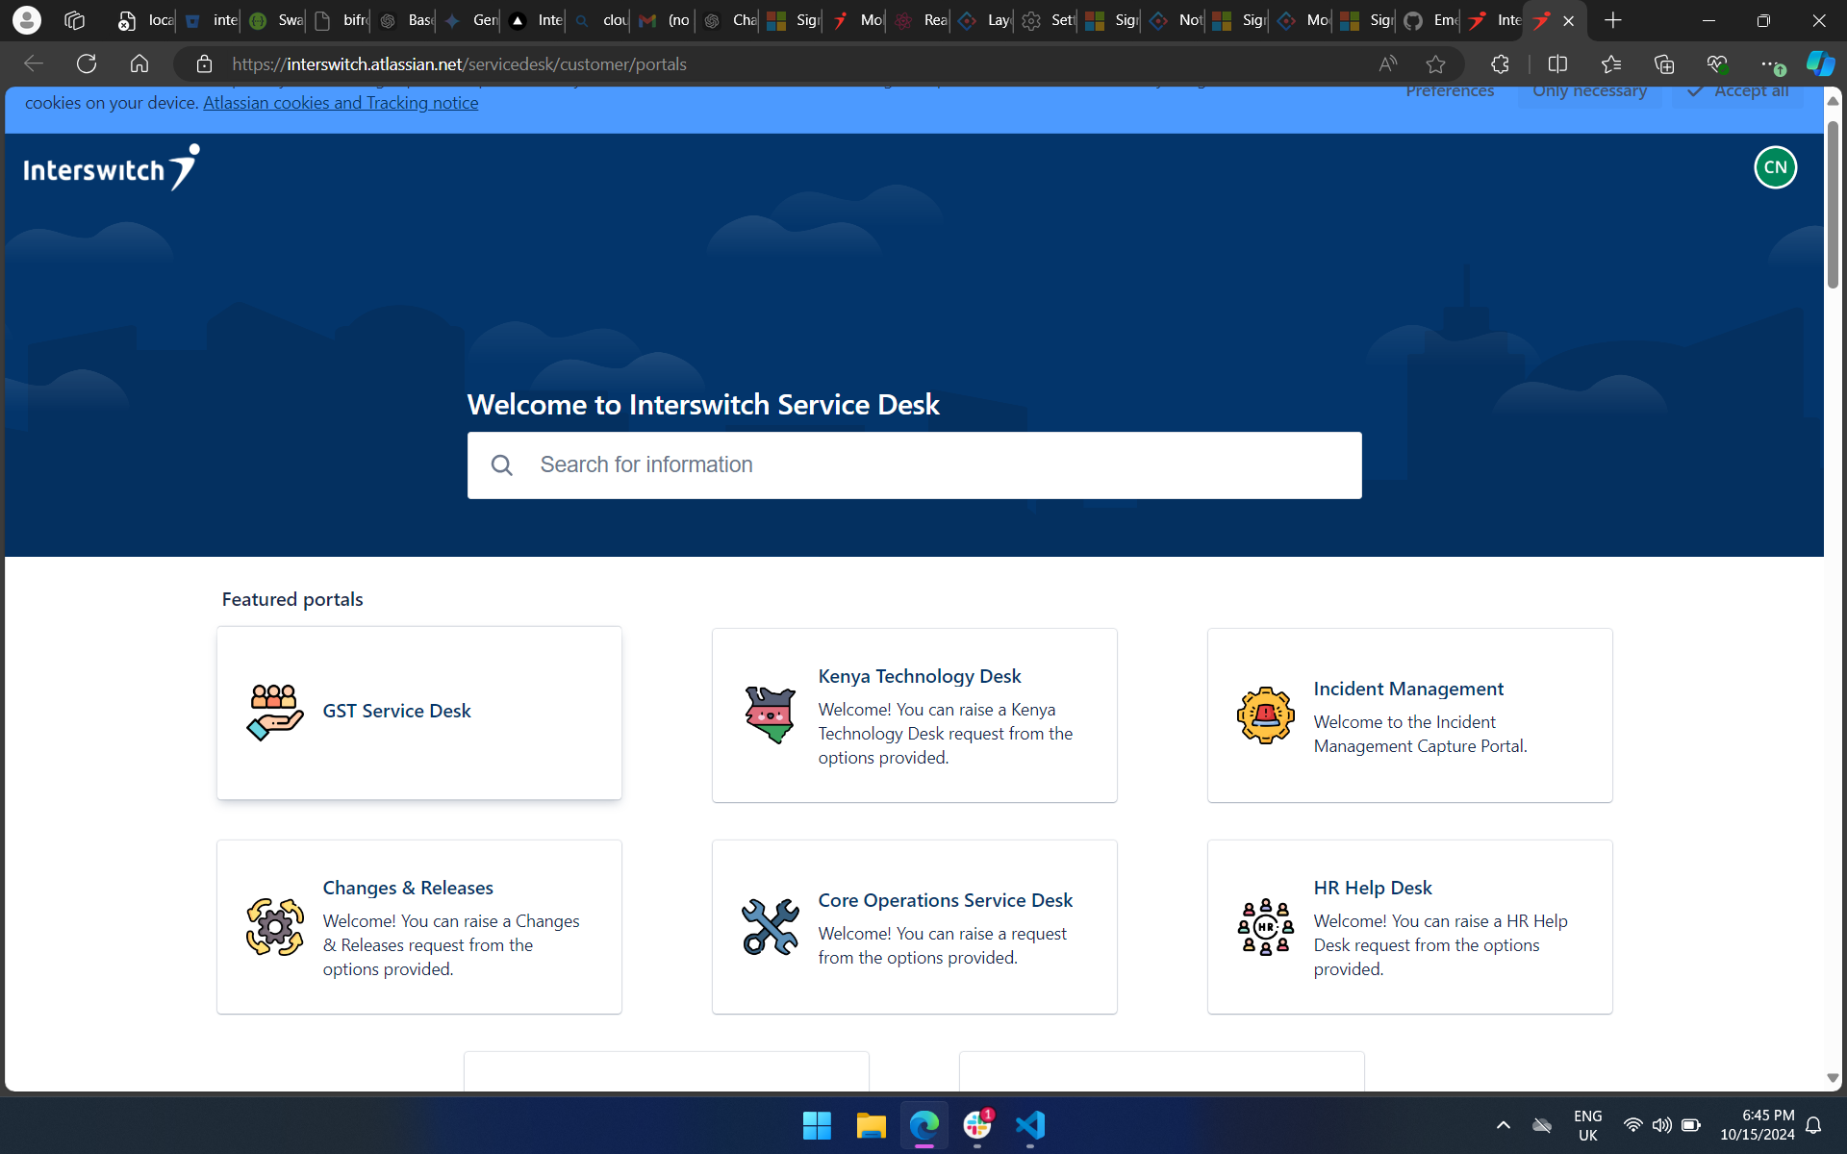Open the CN user avatar menu
This screenshot has height=1154, width=1847.
point(1775,167)
